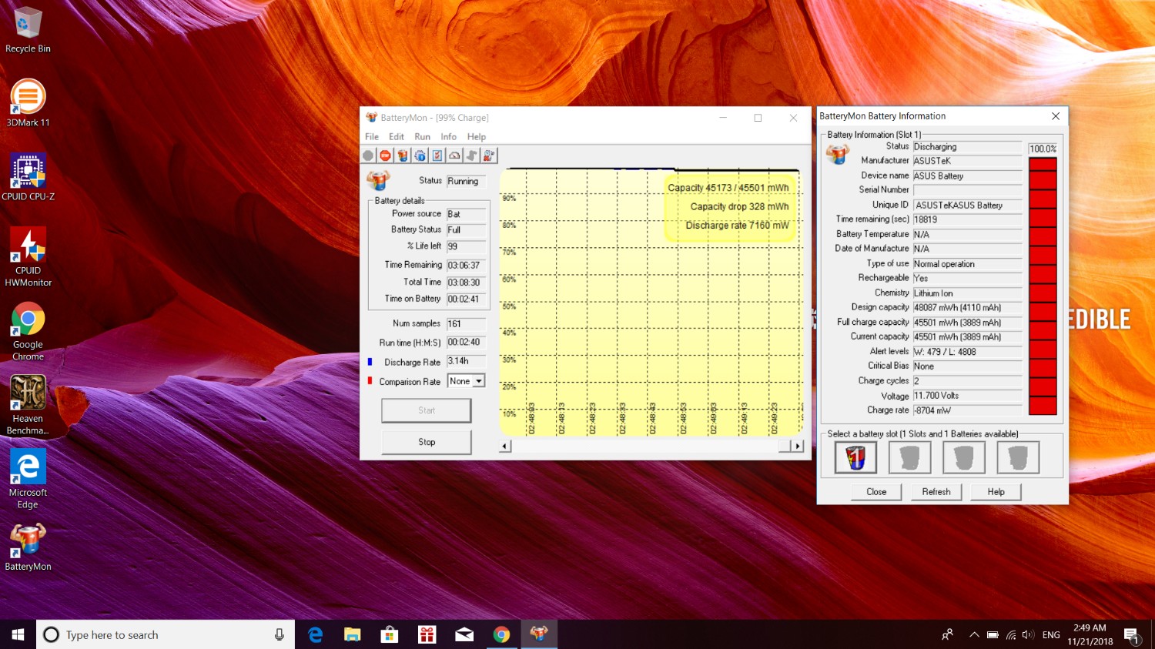Click the 2:49 AM clock
Image resolution: width=1155 pixels, height=649 pixels.
coord(1090,628)
